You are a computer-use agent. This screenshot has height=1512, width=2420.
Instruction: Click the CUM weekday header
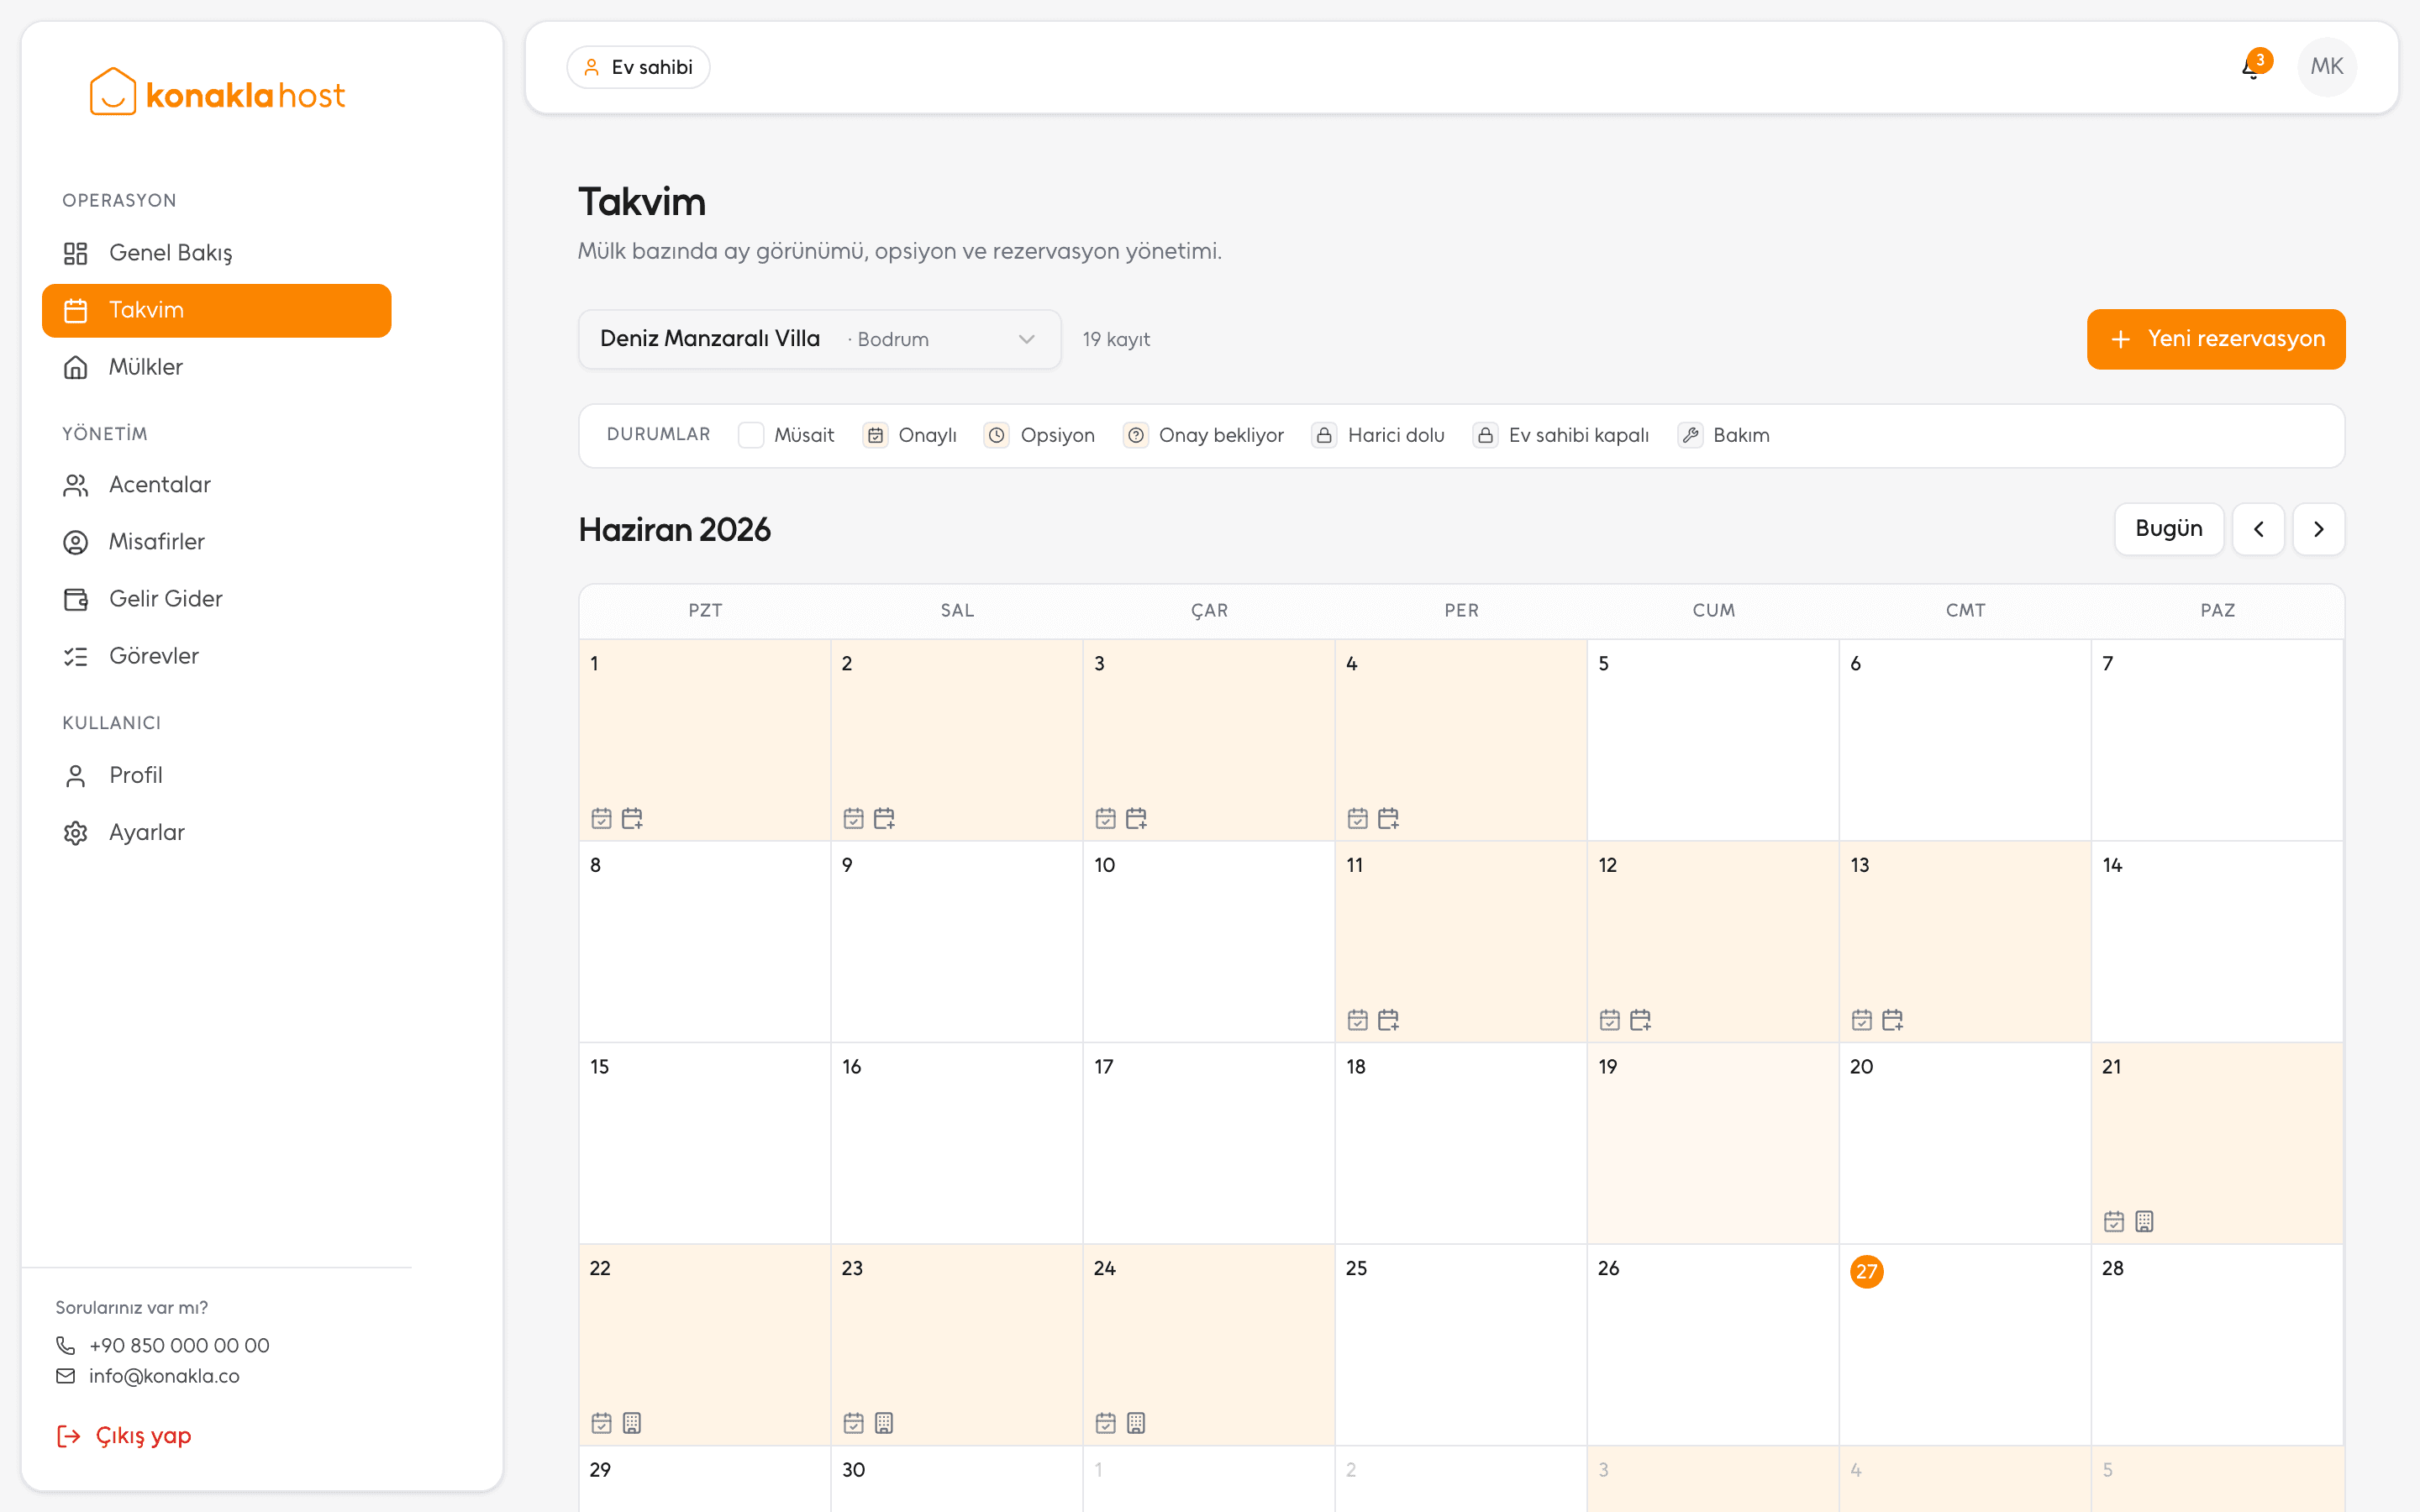pyautogui.click(x=1713, y=610)
